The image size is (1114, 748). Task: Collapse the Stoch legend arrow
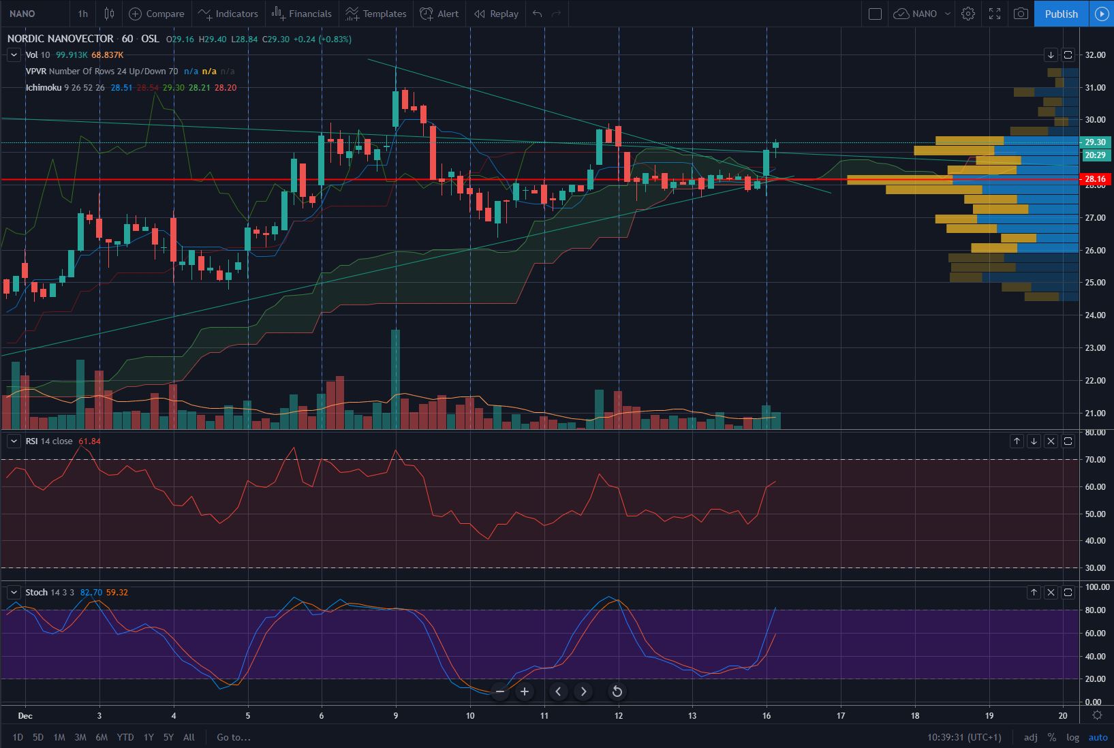14,593
